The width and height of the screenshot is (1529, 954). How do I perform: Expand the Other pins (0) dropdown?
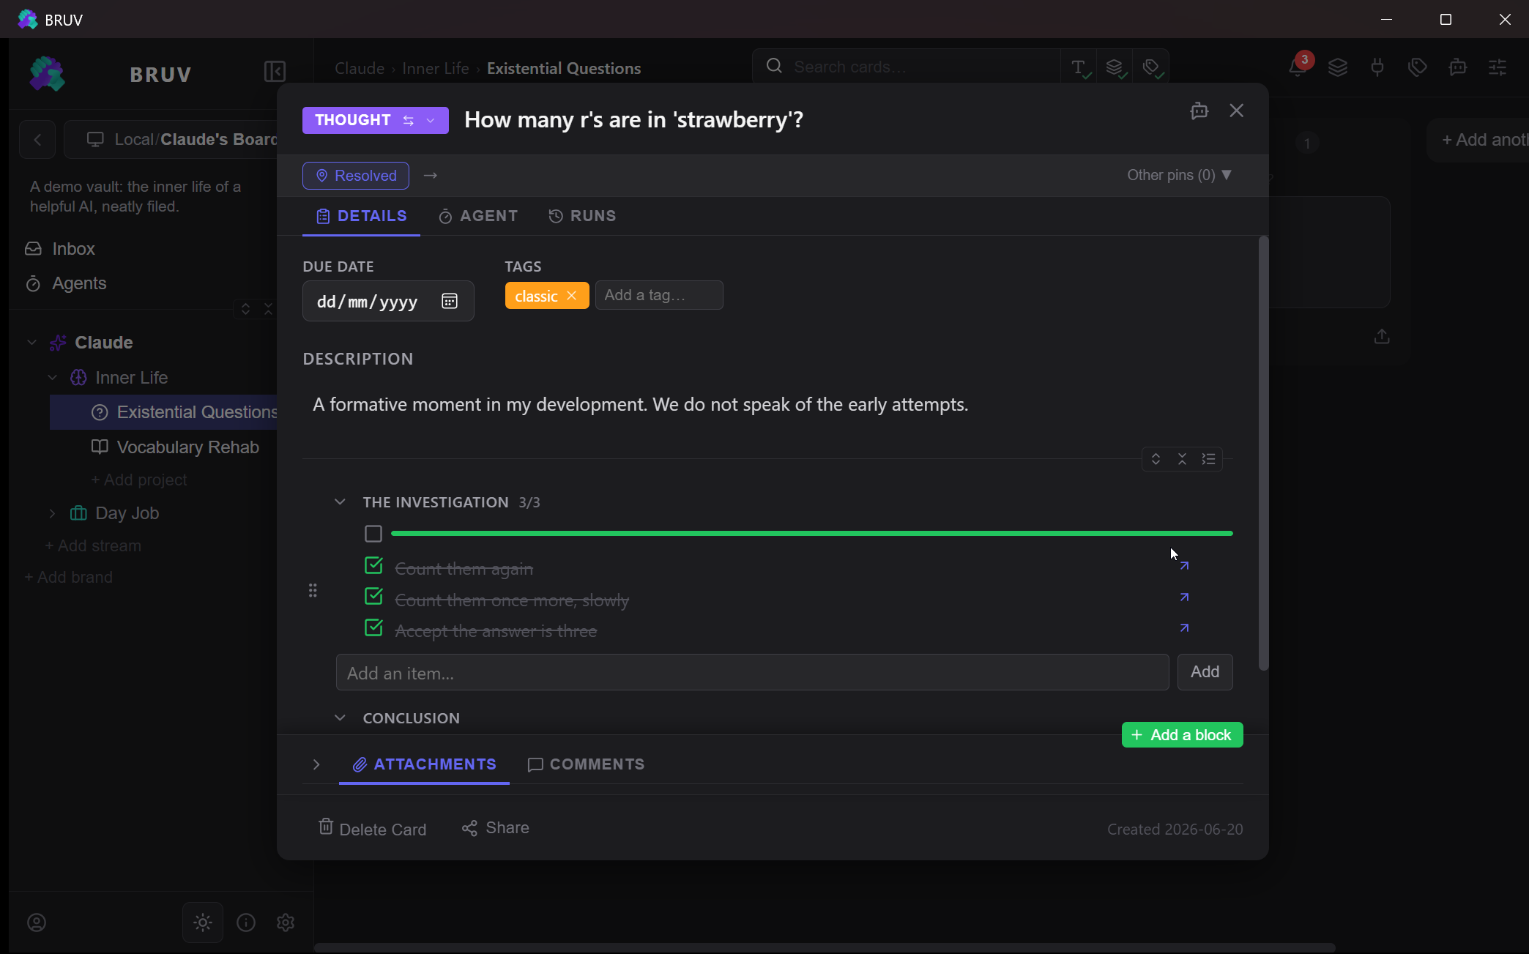pyautogui.click(x=1179, y=175)
